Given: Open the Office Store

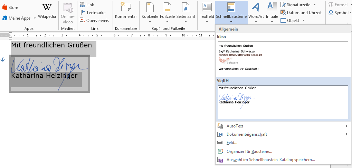Looking at the screenshot, I should click(10, 7).
